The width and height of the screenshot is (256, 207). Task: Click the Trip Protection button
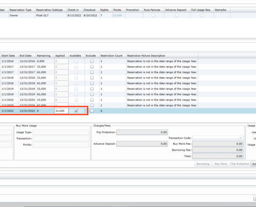[240, 164]
